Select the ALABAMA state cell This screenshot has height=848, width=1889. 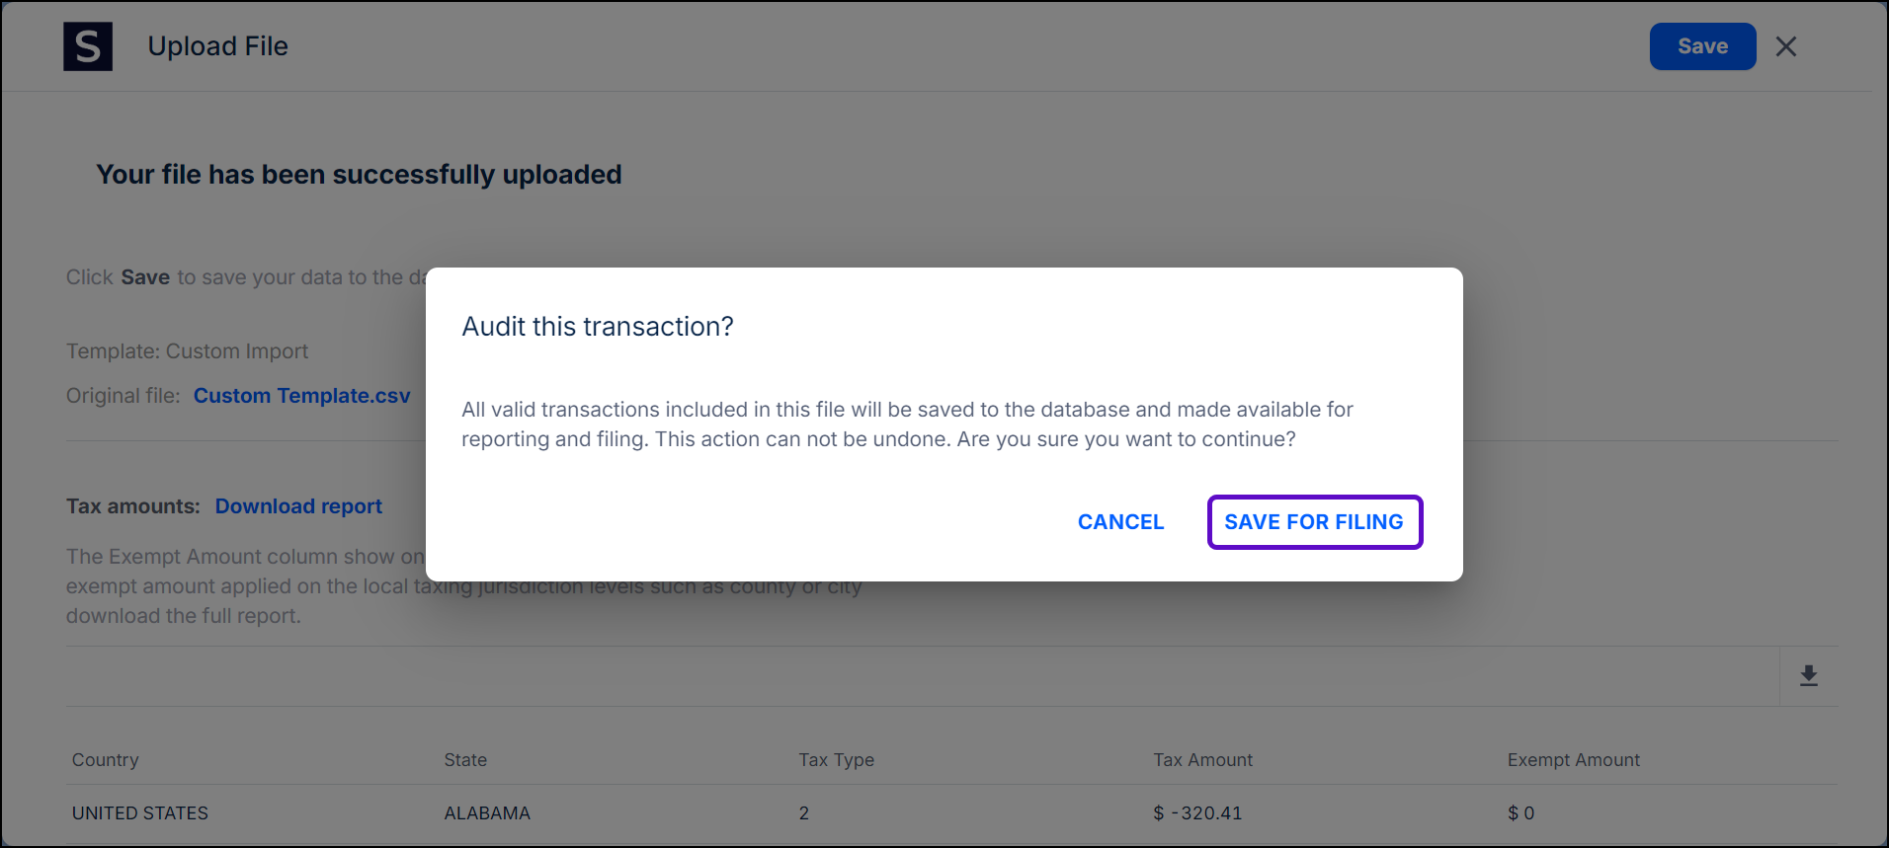click(x=487, y=813)
